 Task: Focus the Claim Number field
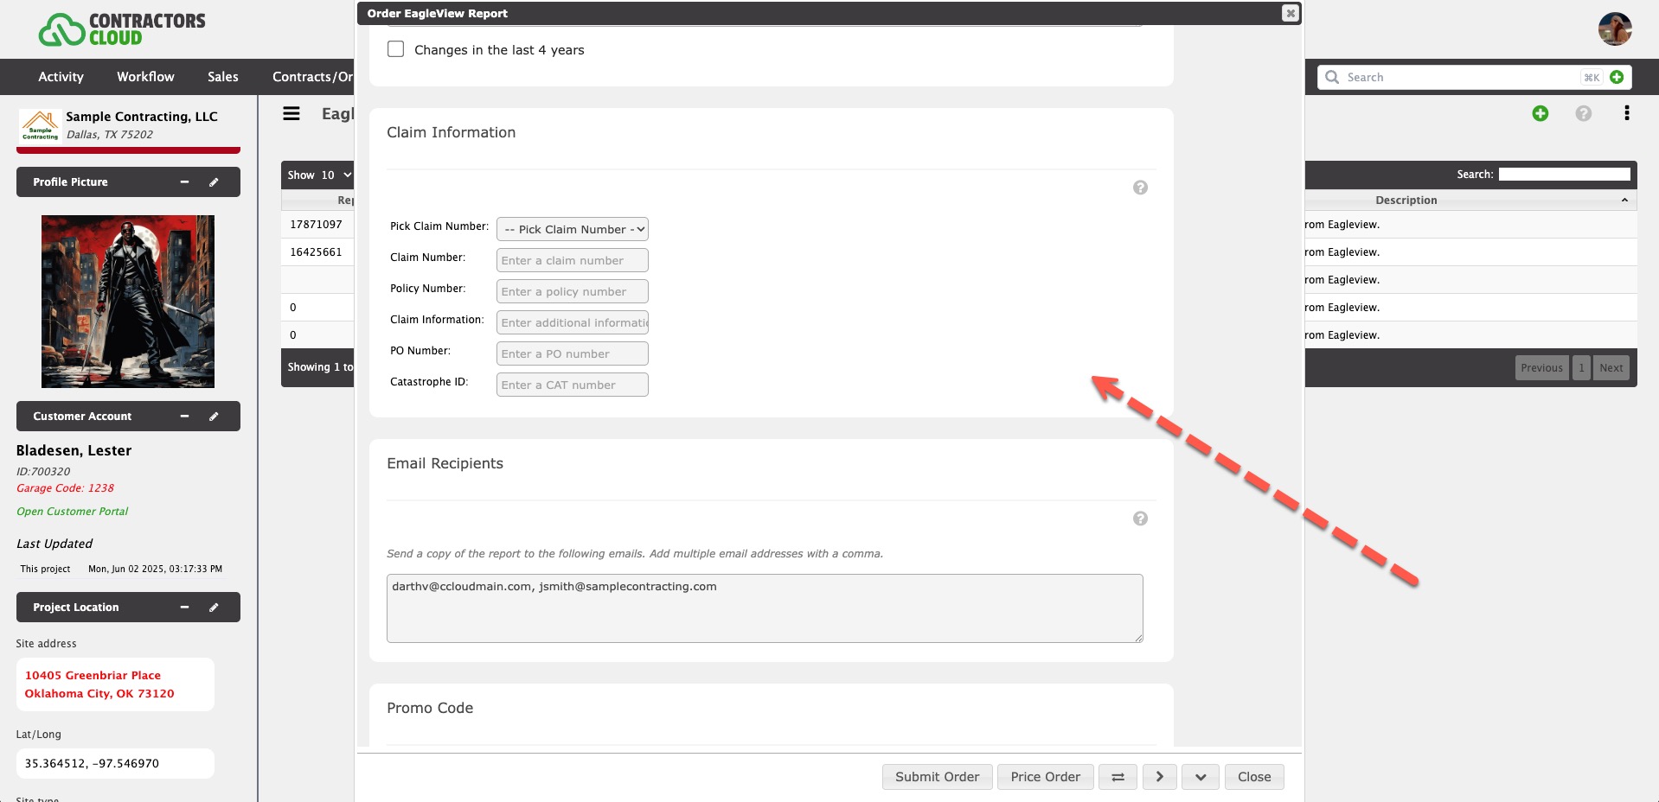coord(573,260)
